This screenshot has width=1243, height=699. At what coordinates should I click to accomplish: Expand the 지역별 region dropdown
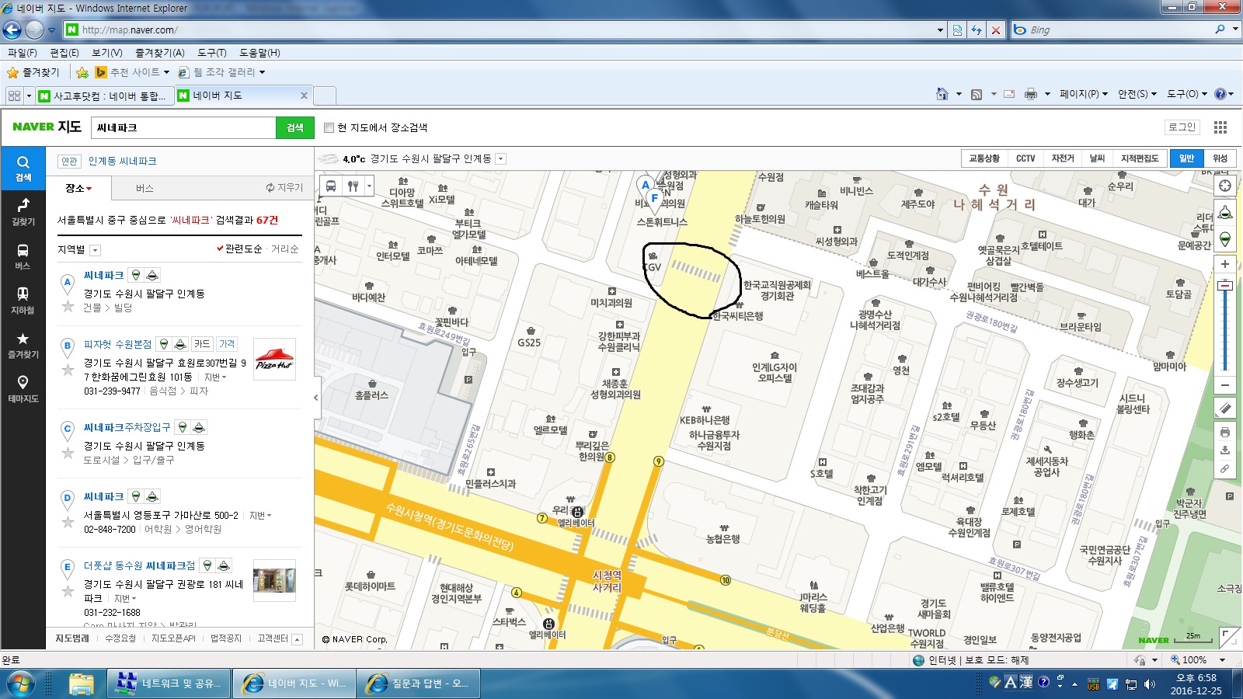click(x=95, y=250)
